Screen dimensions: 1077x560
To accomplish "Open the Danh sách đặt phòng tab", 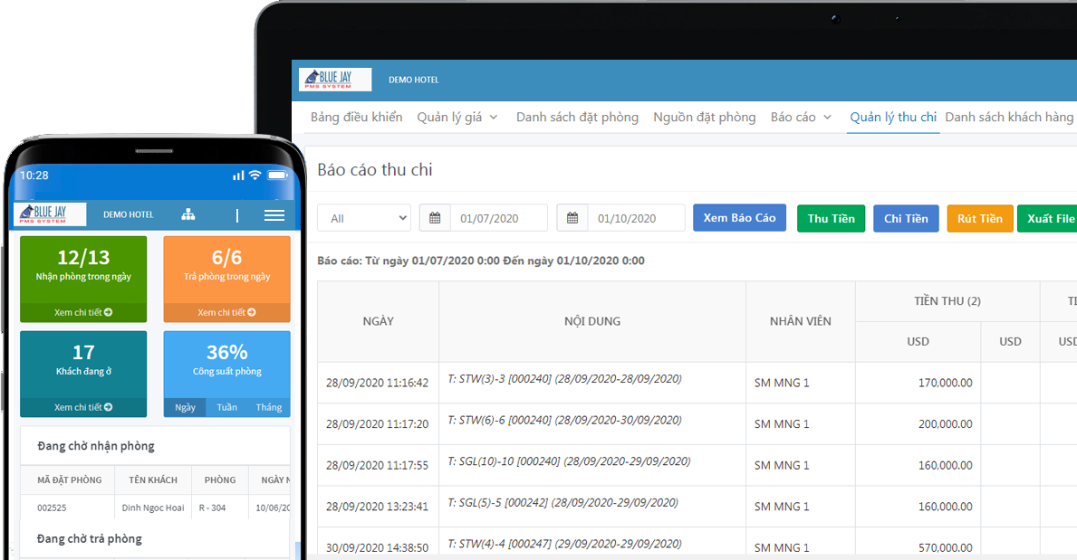I will tap(577, 118).
